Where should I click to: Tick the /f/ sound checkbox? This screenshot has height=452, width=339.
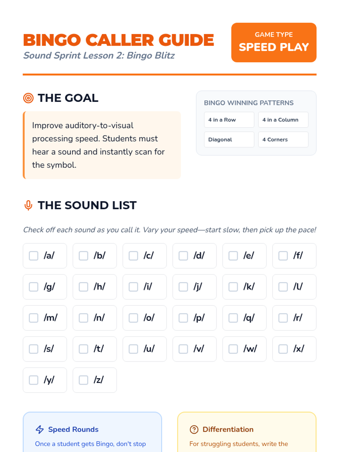tap(283, 256)
